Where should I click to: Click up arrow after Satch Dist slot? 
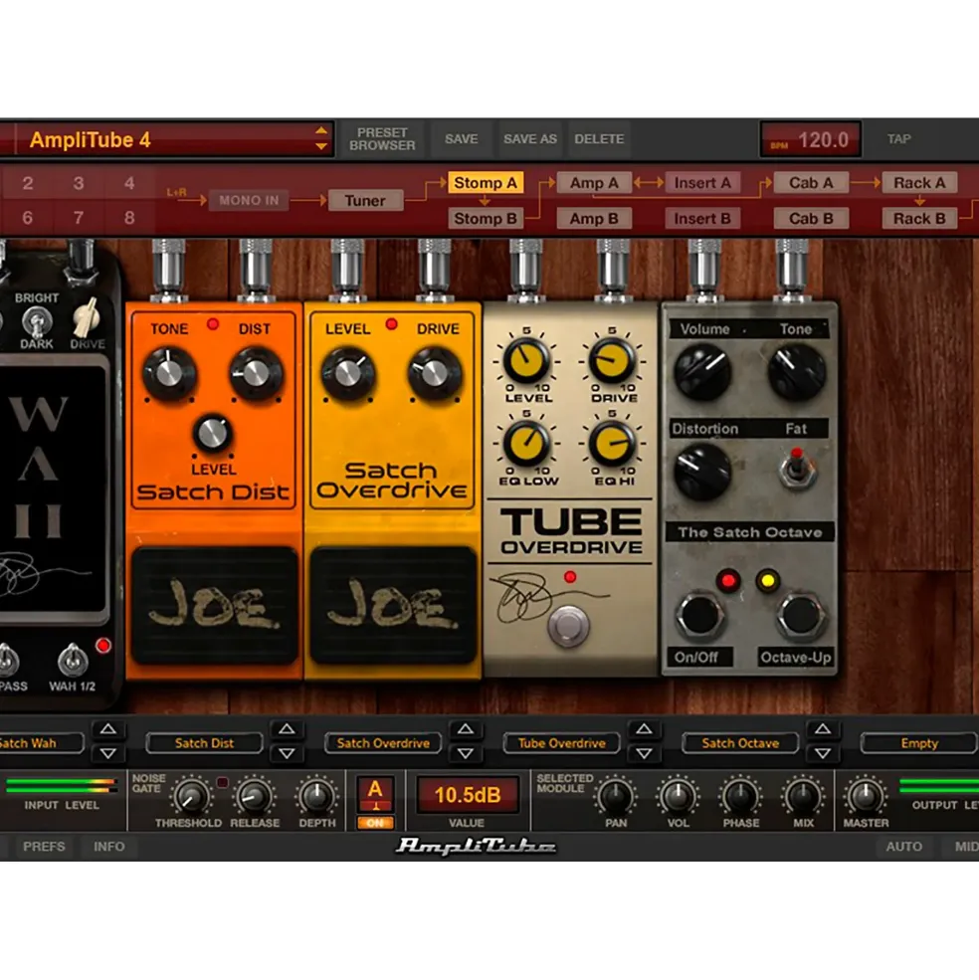click(287, 729)
